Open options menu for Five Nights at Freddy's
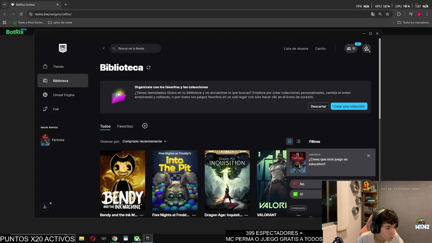432x243 pixels. (194, 215)
